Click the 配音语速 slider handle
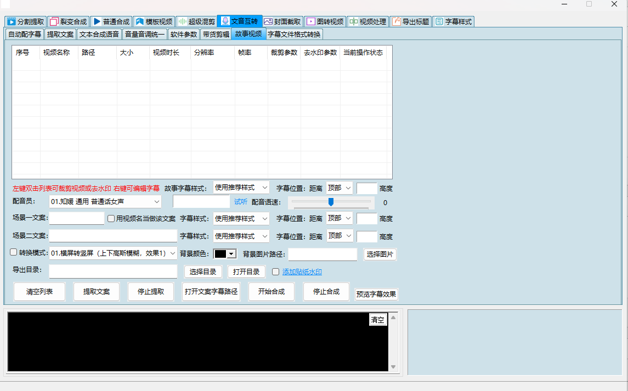The height and width of the screenshot is (391, 628). tap(331, 202)
